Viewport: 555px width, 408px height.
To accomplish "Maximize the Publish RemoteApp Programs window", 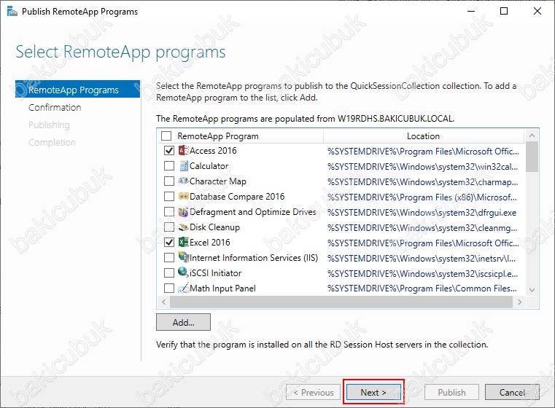I will point(504,11).
